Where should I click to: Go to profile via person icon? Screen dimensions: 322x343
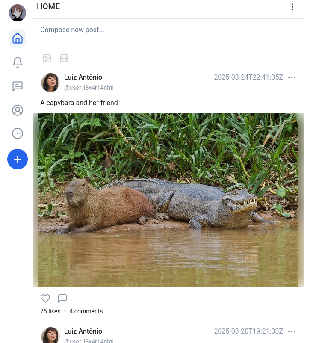[18, 110]
